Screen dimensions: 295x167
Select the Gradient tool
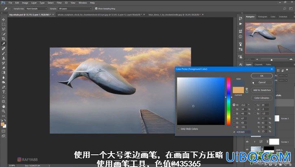[3, 73]
